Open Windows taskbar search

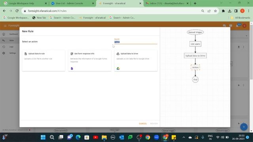(x=52, y=137)
